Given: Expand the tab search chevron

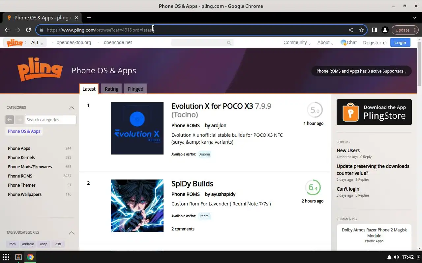Looking at the screenshot, I should coord(415,18).
